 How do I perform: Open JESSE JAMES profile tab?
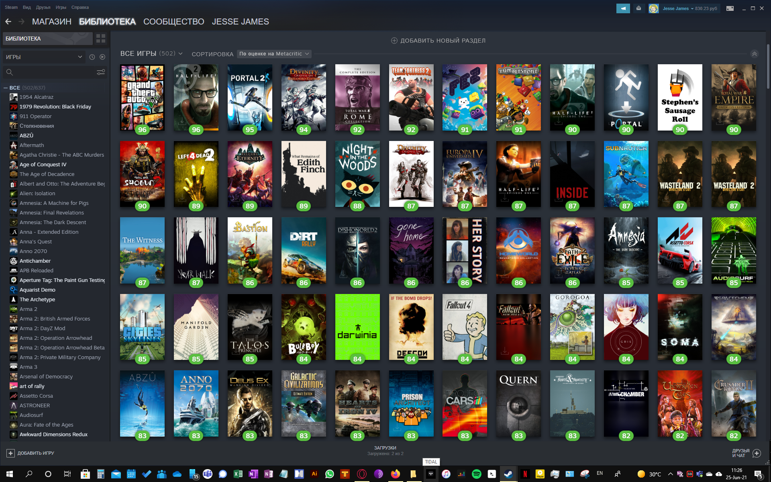click(241, 22)
